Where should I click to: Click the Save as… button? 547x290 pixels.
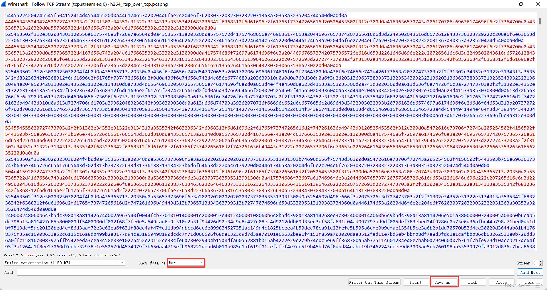444,282
